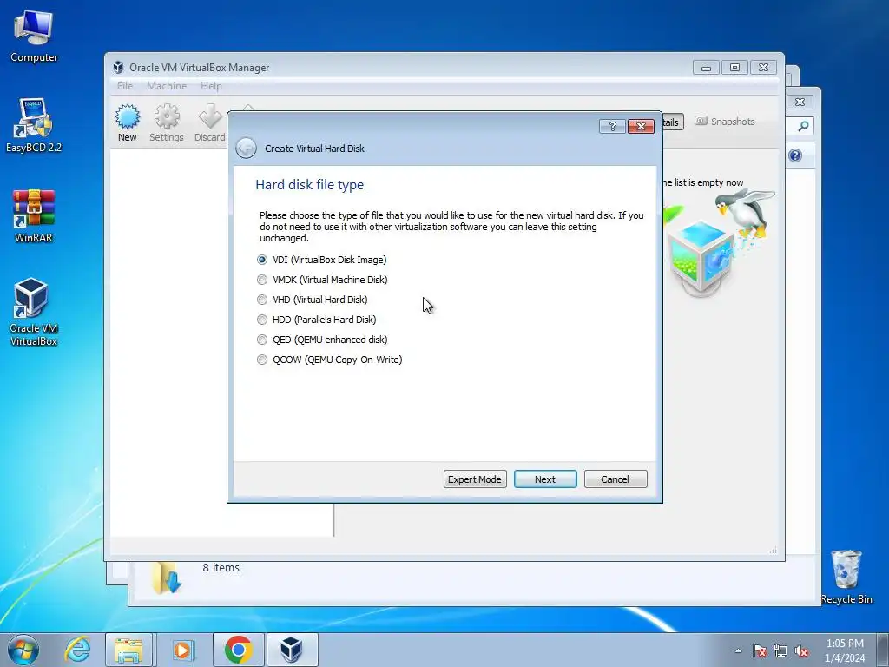Close the background Explorer window
This screenshot has width=889, height=667.
pyautogui.click(x=800, y=102)
